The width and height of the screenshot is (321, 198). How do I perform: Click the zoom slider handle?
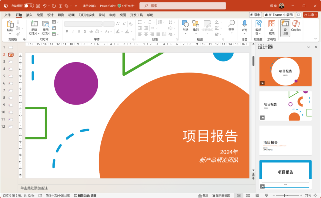point(284,196)
